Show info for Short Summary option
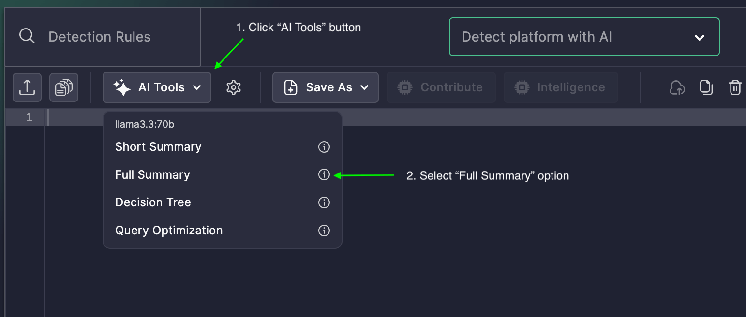The height and width of the screenshot is (317, 746). (x=324, y=147)
